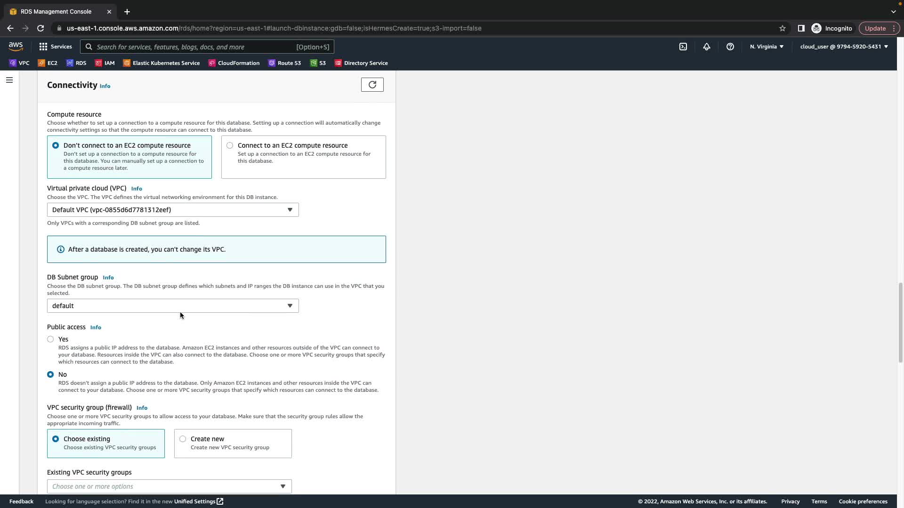Open the DB Subnet group dropdown
The height and width of the screenshot is (508, 904).
pos(172,306)
